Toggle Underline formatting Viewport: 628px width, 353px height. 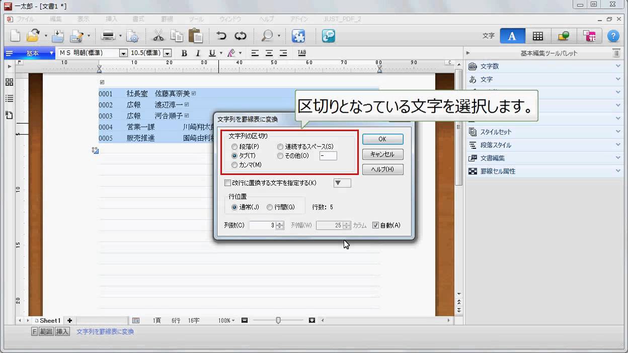coord(212,53)
